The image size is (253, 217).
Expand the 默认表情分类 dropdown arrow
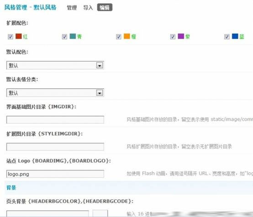[x=100, y=93]
